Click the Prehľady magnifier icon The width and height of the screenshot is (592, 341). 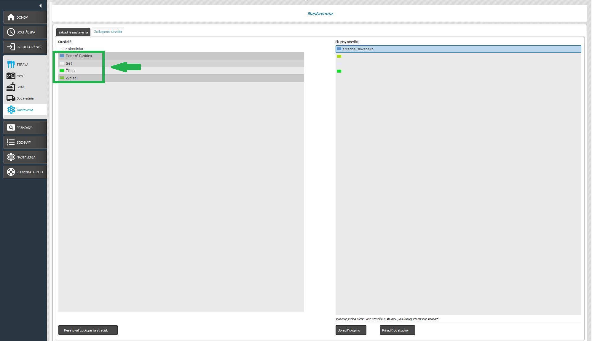(x=11, y=127)
